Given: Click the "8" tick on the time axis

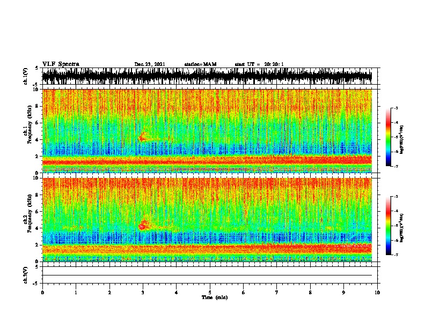Looking at the screenshot, I should click(x=310, y=293).
